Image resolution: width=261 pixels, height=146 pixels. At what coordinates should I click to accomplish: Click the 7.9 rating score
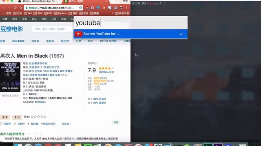(x=92, y=70)
